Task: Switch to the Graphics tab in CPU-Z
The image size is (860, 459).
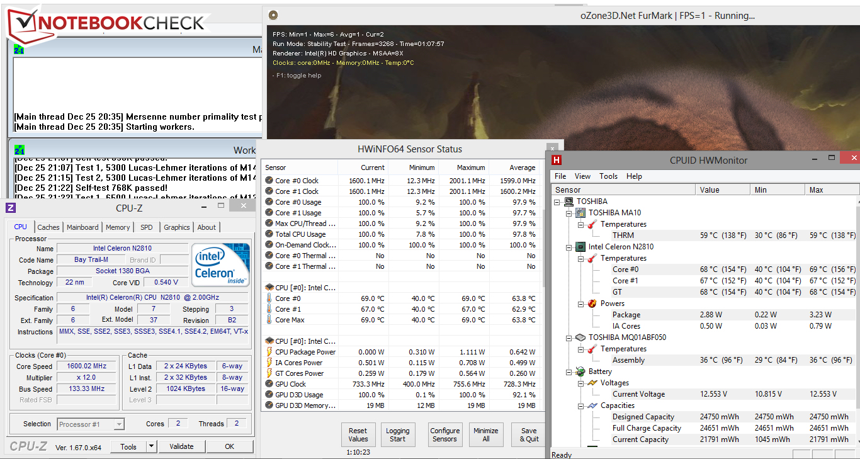Action: [x=177, y=227]
